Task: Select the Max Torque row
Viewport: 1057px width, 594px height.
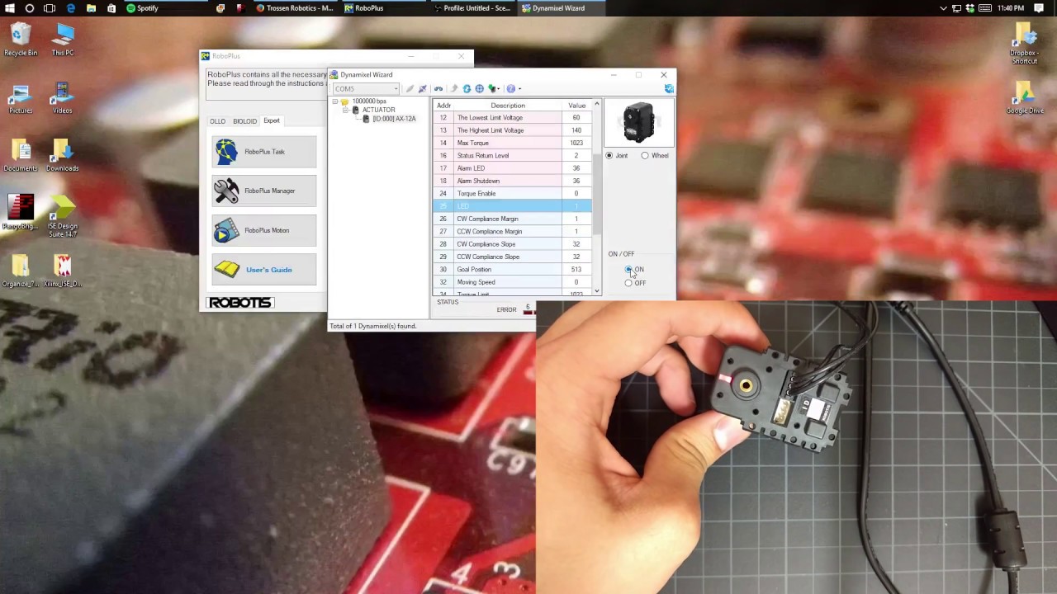Action: click(513, 143)
